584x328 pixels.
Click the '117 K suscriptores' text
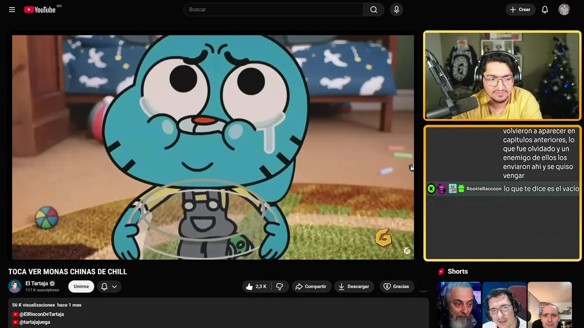click(42, 290)
